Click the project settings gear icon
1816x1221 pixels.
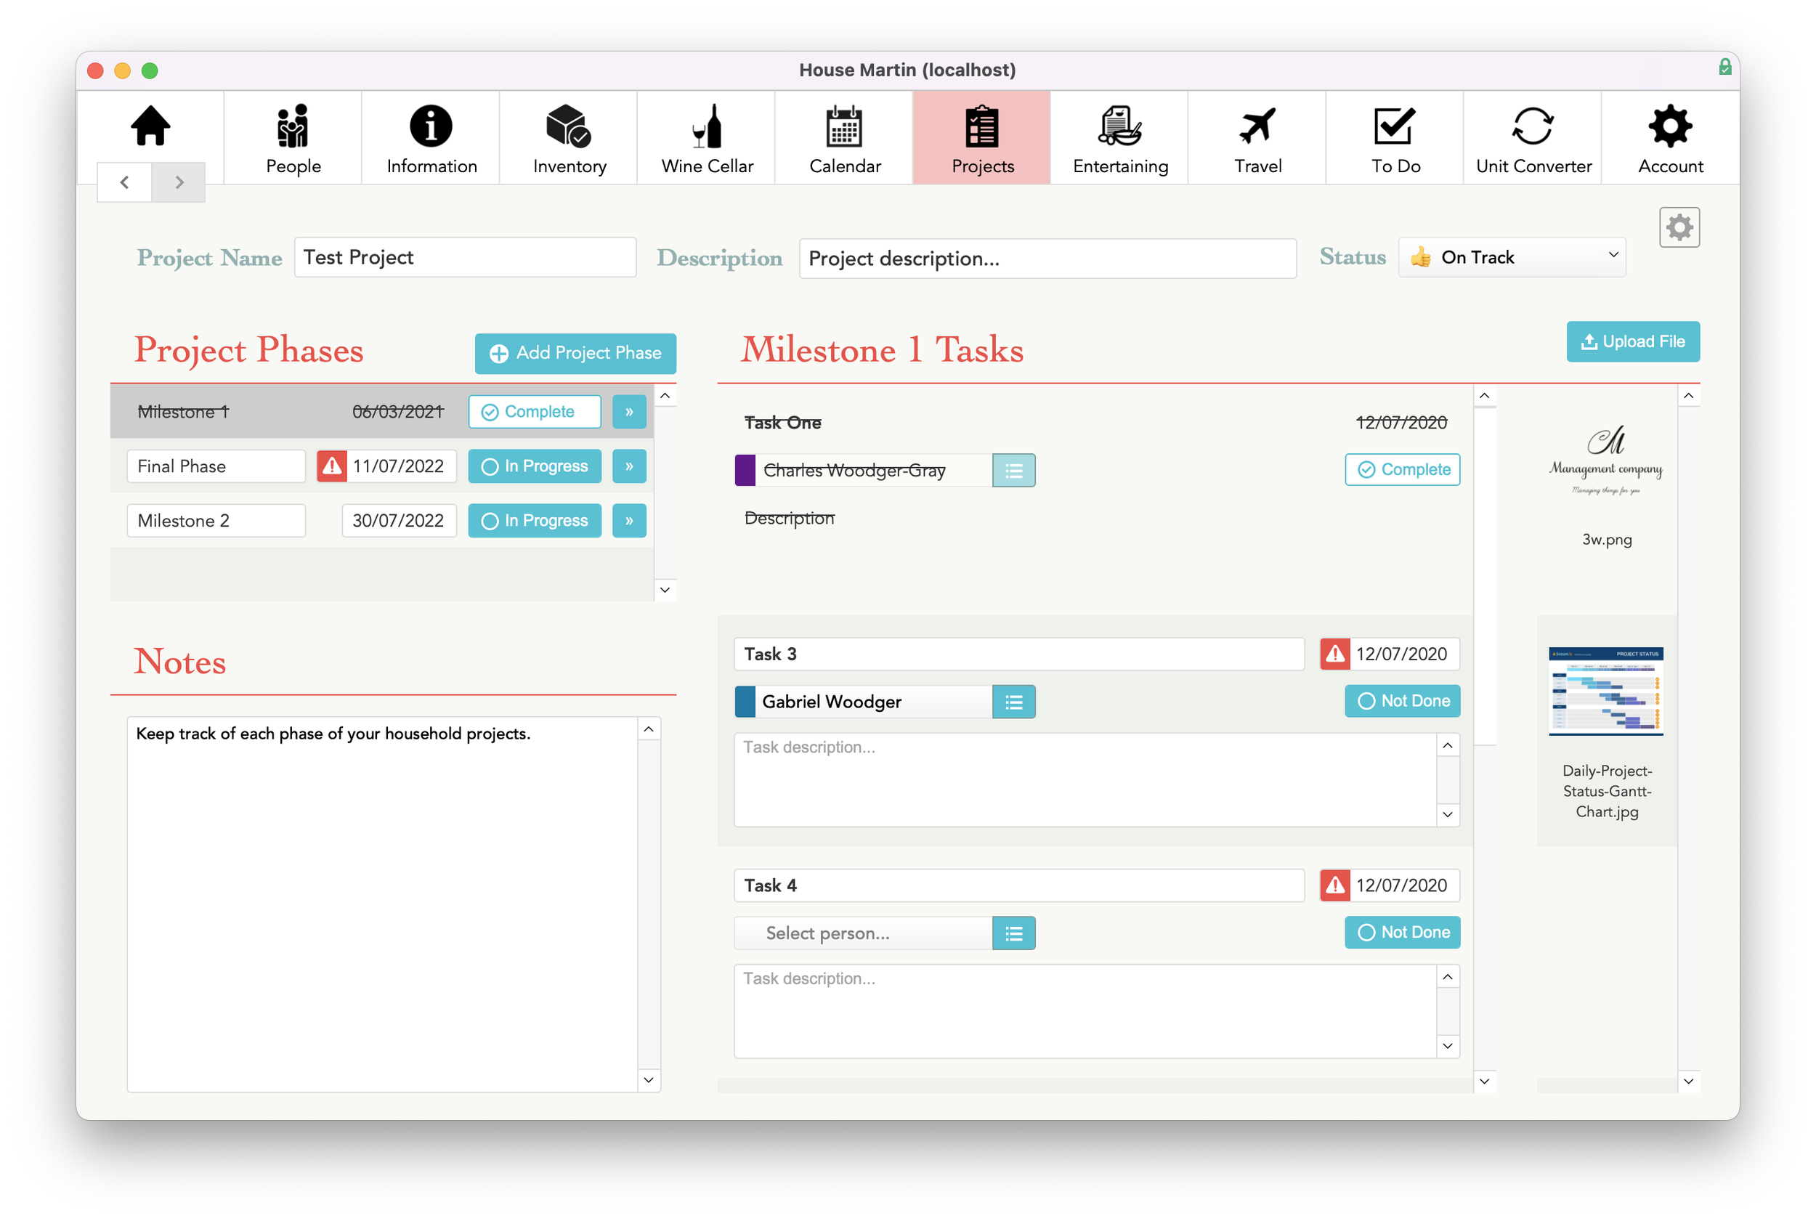pyautogui.click(x=1679, y=227)
